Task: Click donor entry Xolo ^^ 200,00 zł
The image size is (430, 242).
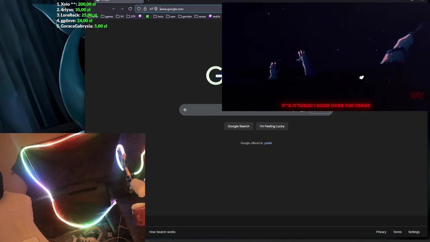Action: click(x=76, y=4)
